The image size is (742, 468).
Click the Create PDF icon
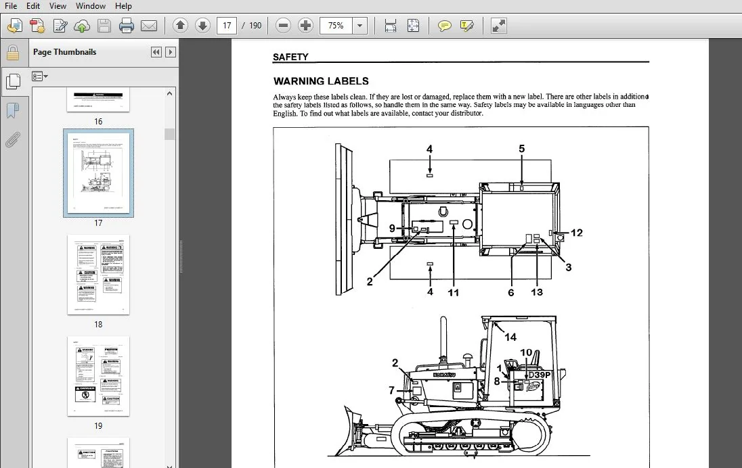pyautogui.click(x=37, y=26)
